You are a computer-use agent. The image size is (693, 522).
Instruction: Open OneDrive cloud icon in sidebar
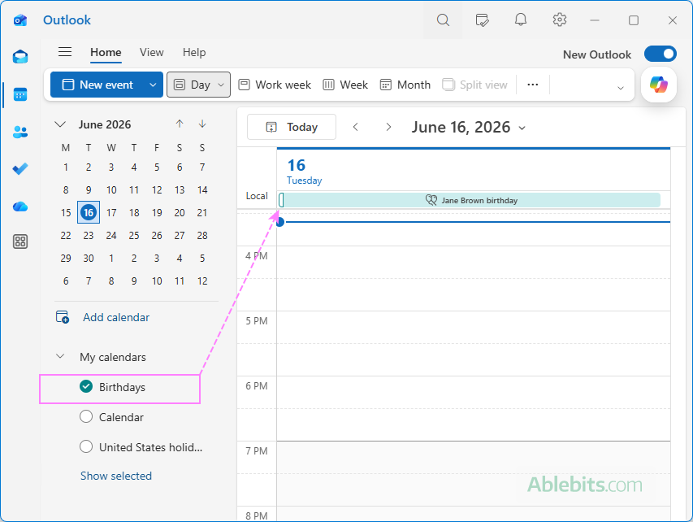click(x=20, y=207)
